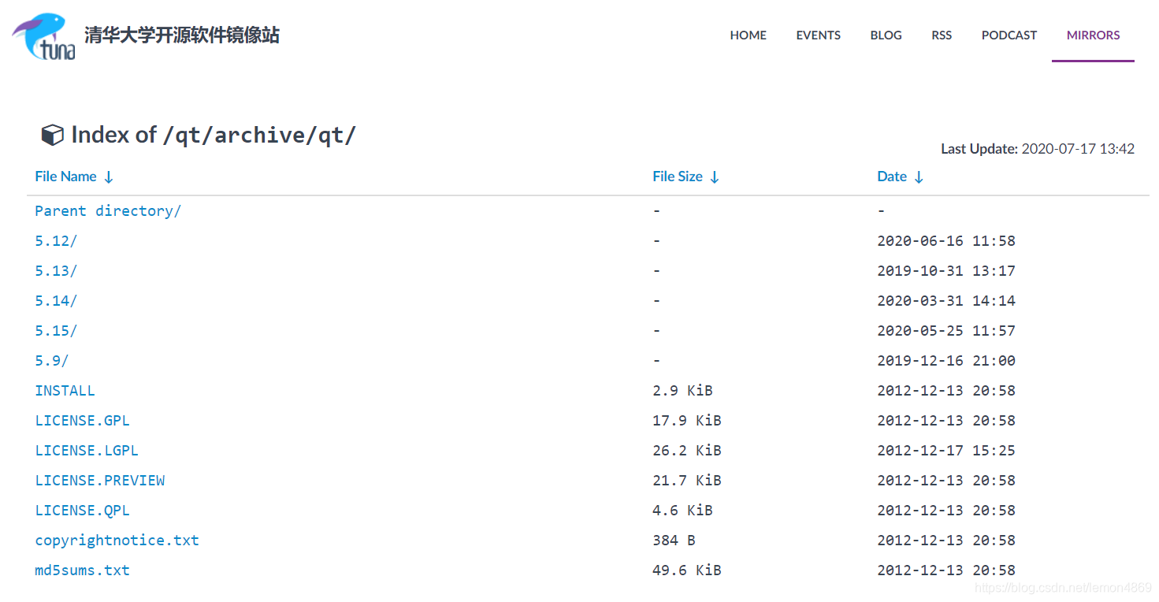
Task: Click date 2019-10-31 13:17
Action: (x=946, y=271)
